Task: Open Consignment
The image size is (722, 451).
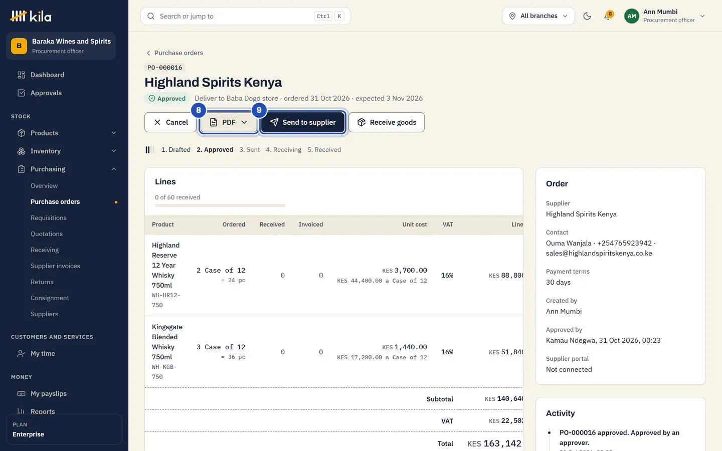Action: pyautogui.click(x=50, y=298)
